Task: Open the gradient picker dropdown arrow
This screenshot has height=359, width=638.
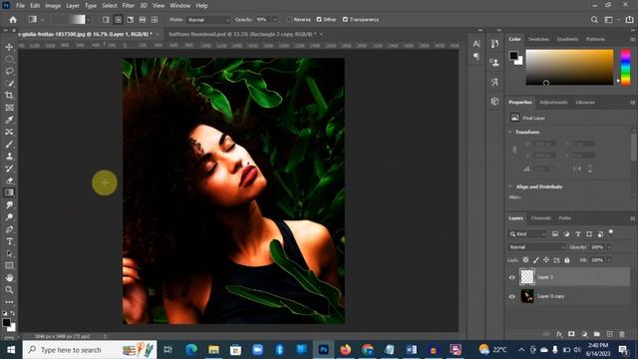Action: (89, 20)
